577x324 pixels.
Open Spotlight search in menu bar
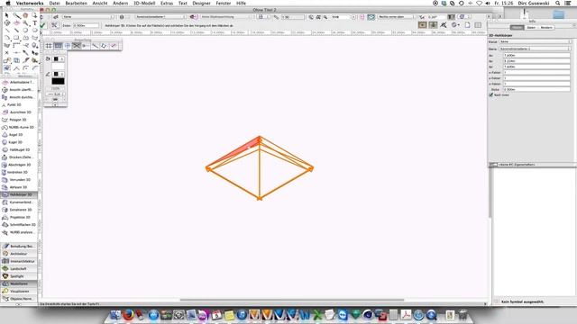point(558,3)
